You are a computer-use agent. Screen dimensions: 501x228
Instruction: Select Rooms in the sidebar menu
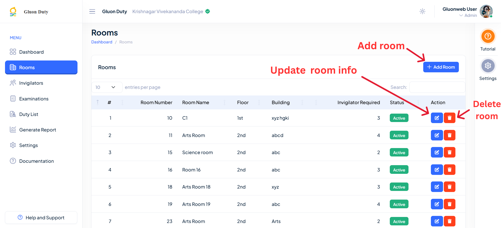tap(41, 68)
